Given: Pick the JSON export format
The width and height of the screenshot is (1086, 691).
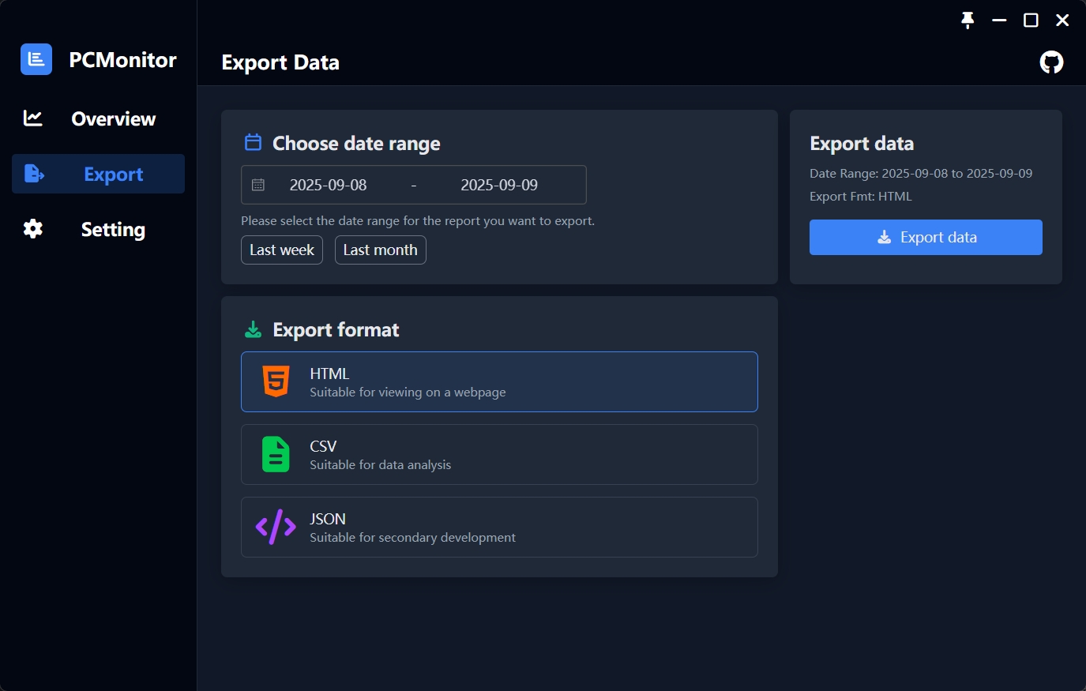Looking at the screenshot, I should tap(499, 527).
